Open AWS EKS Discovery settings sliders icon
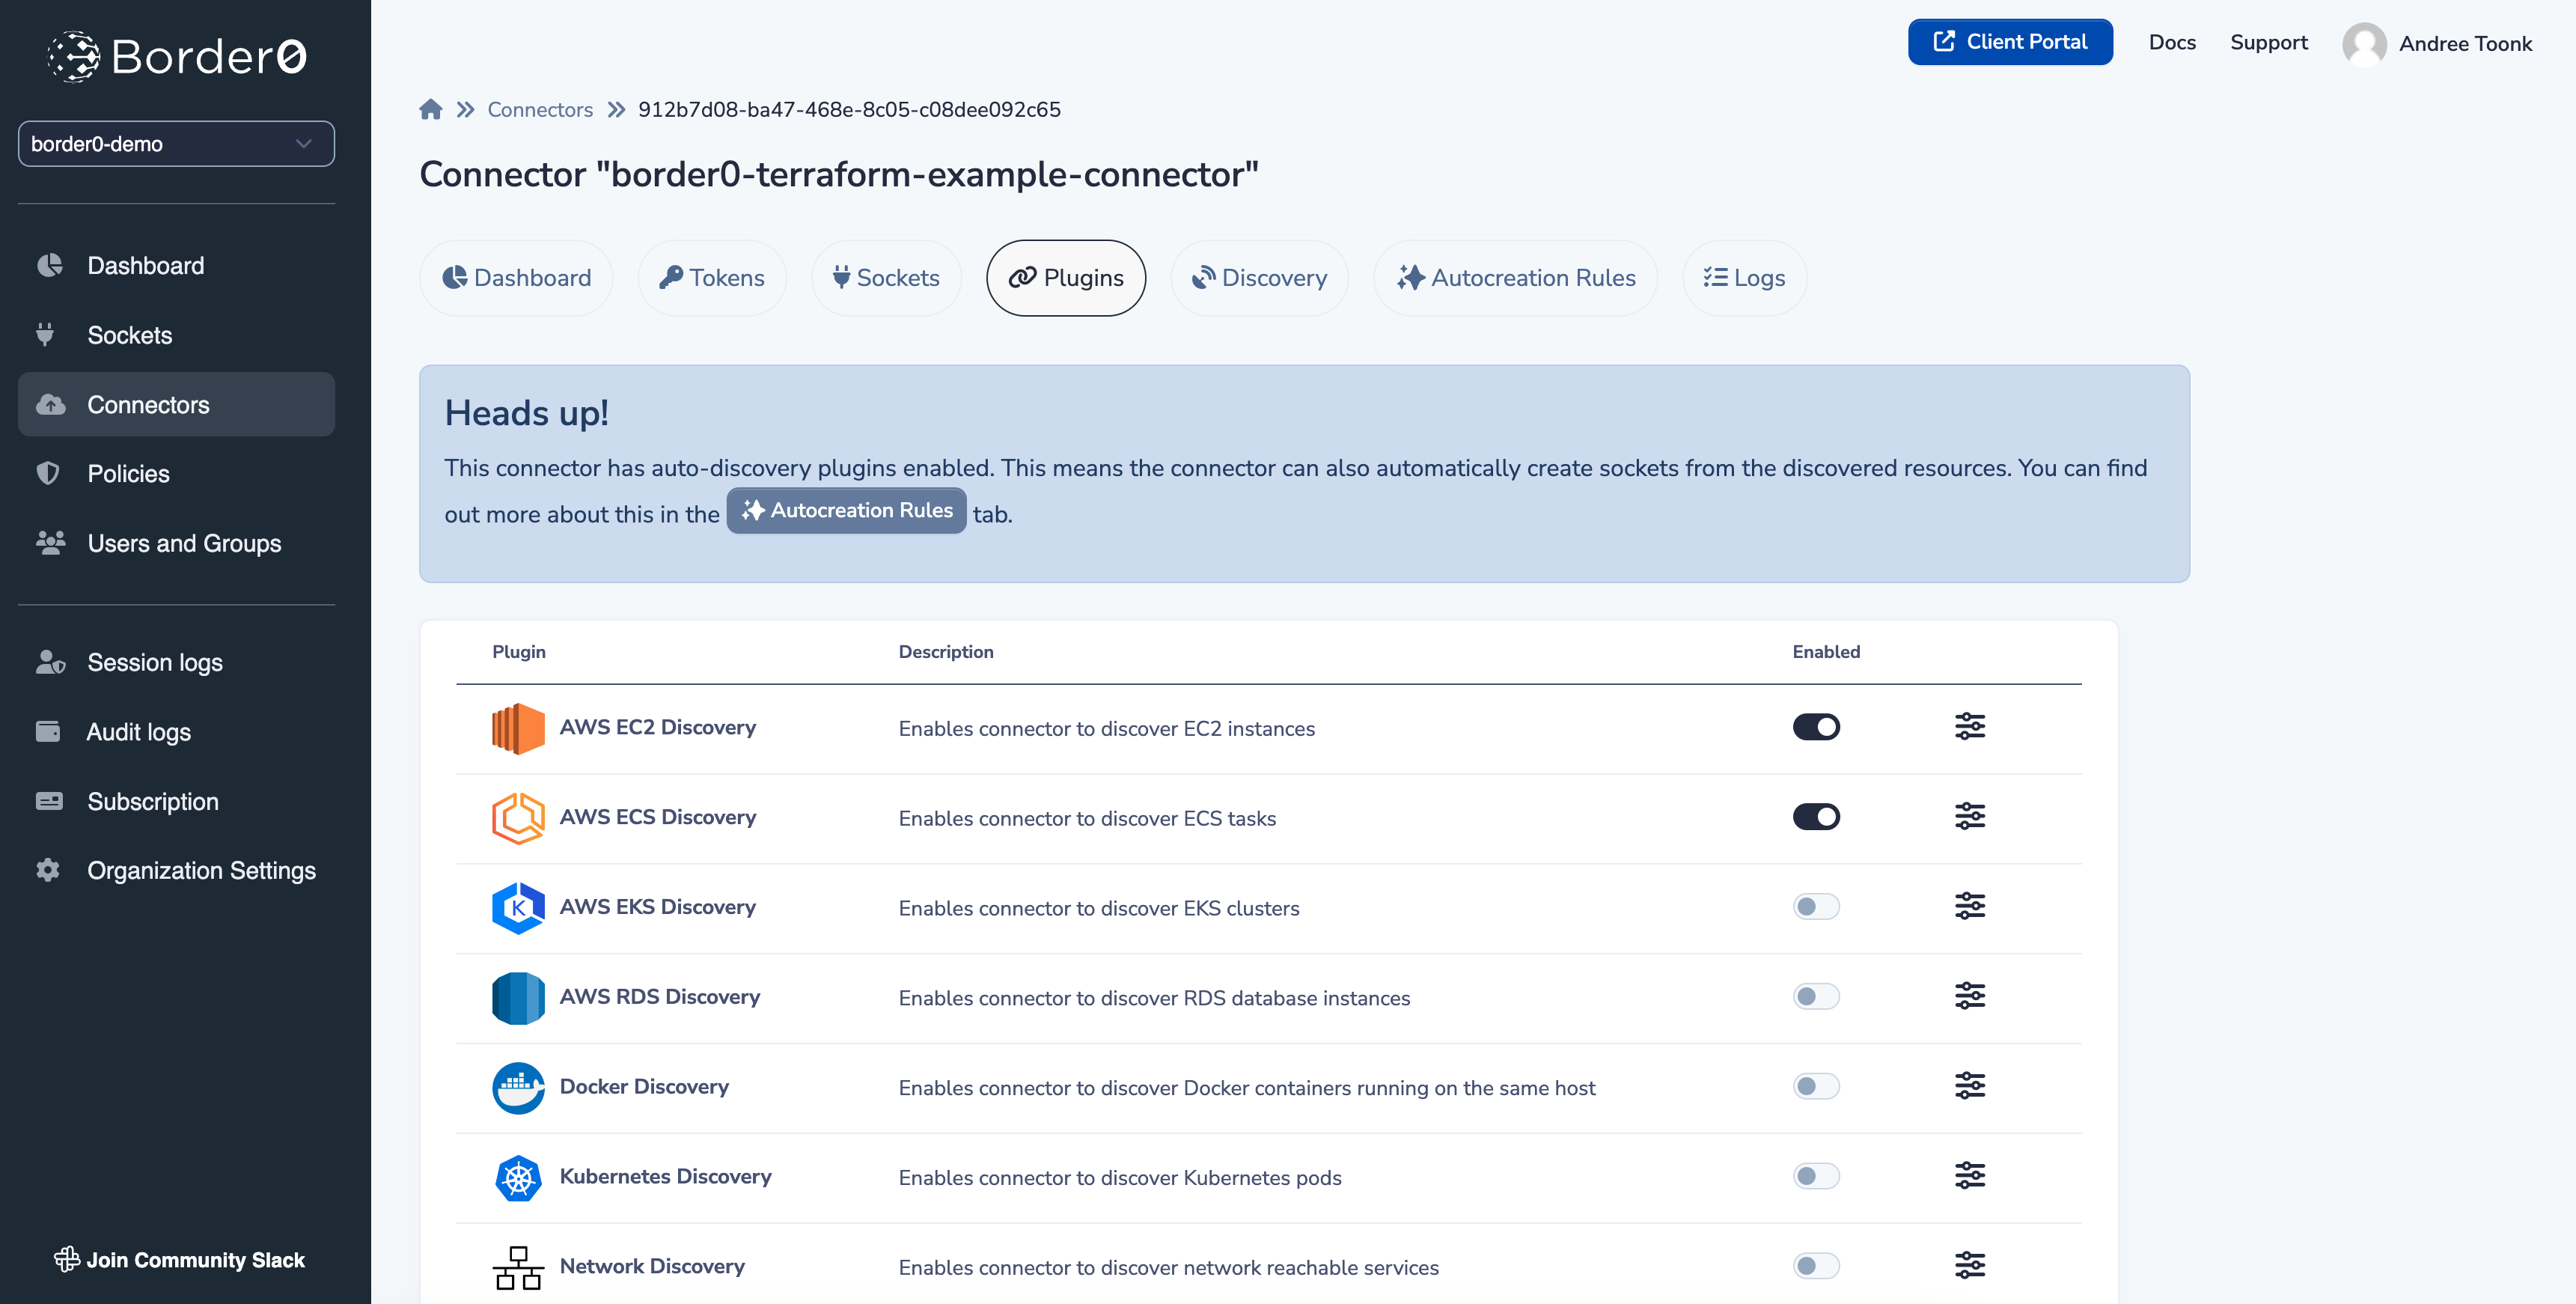2576x1304 pixels. [x=1969, y=907]
